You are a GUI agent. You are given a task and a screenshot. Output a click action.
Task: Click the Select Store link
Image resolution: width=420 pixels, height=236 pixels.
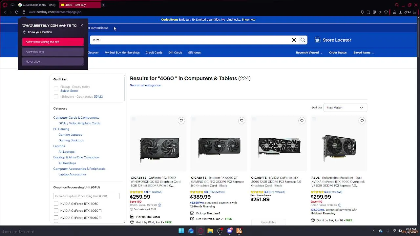69,91
